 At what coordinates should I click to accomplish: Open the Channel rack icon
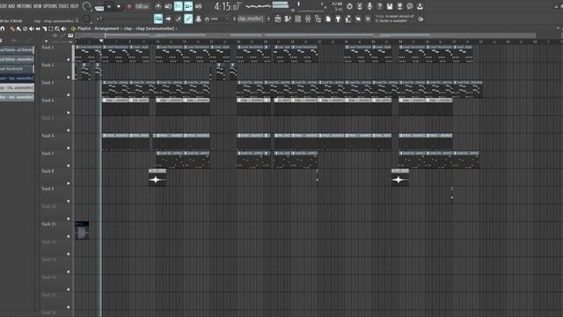[x=297, y=18]
